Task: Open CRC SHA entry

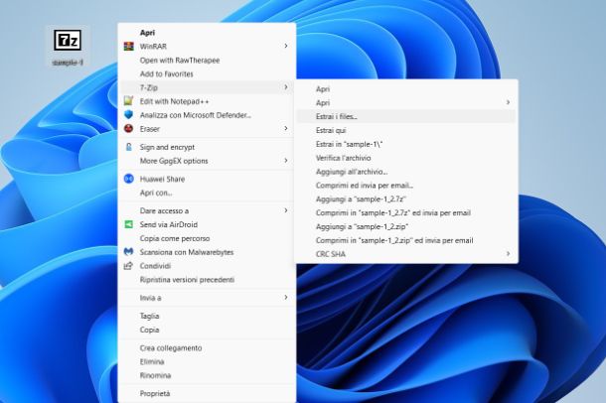Action: click(x=406, y=254)
